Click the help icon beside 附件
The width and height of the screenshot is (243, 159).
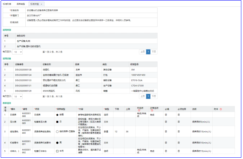(221, 109)
